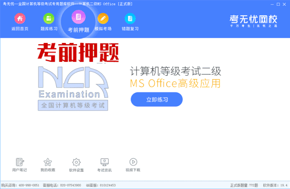Image resolution: width=290 pixels, height=189 pixels.
Task: Click the red 考前押题 heading
Action: [78, 52]
